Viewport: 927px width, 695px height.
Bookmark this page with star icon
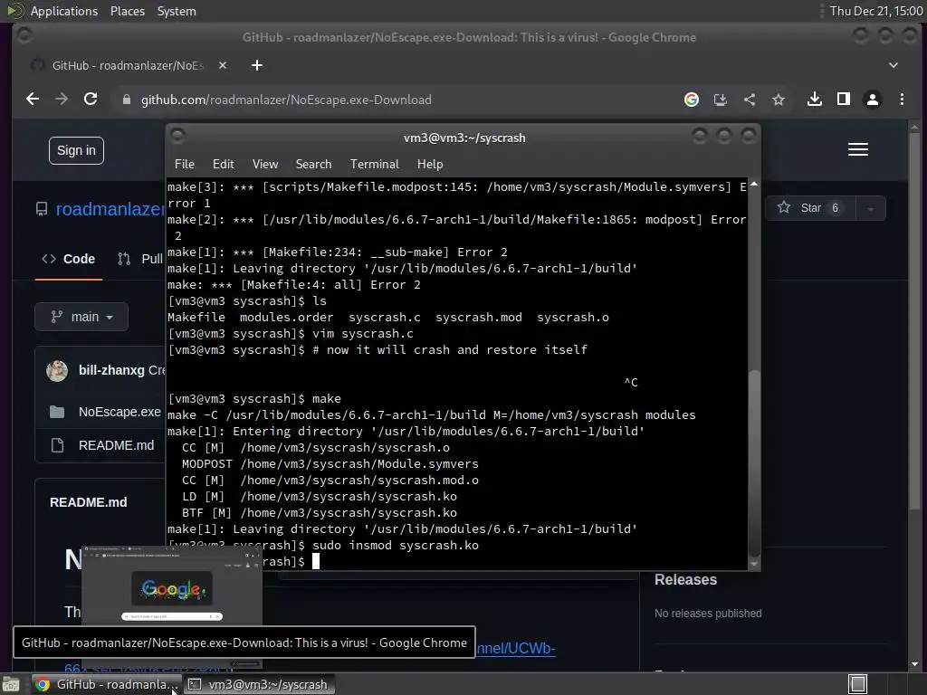click(x=778, y=100)
